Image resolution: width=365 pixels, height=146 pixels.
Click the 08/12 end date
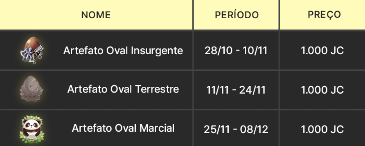256,129
